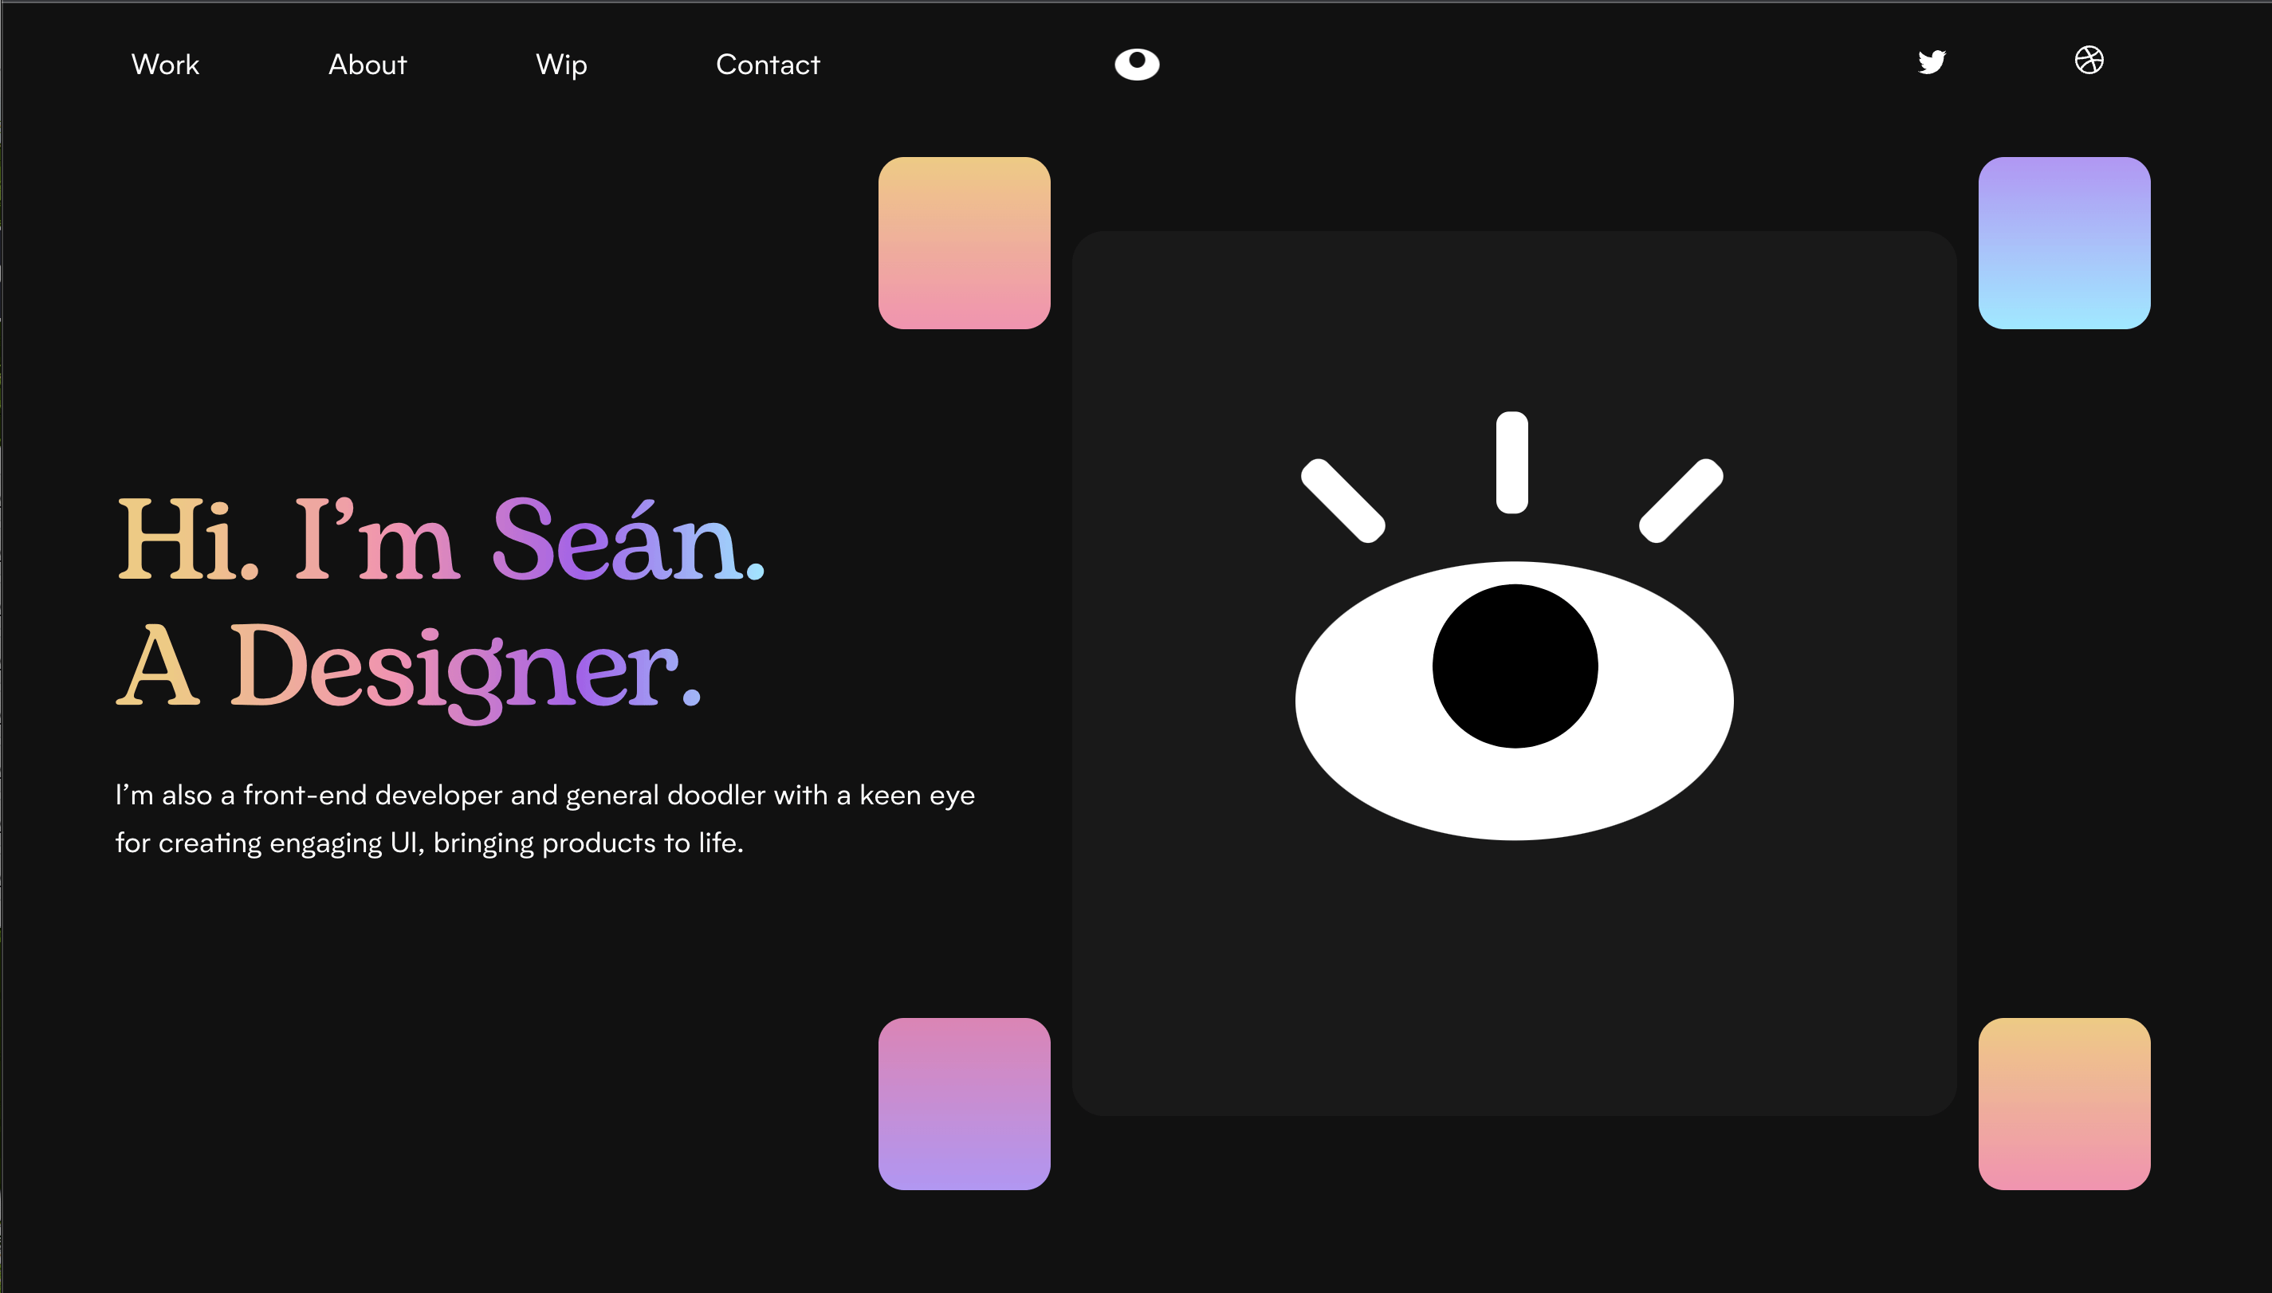Expand the Wip menu item
Screen dimensions: 2272x1293
point(560,64)
